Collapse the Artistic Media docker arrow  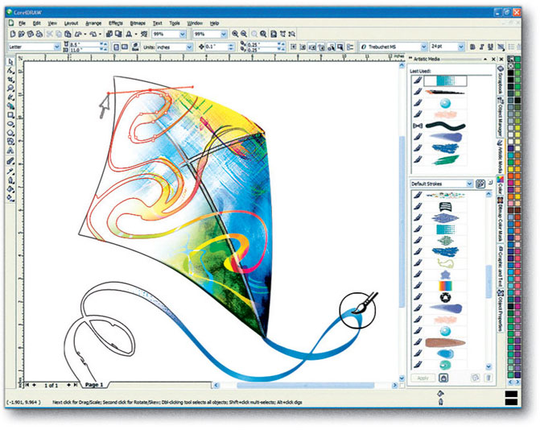click(x=485, y=60)
